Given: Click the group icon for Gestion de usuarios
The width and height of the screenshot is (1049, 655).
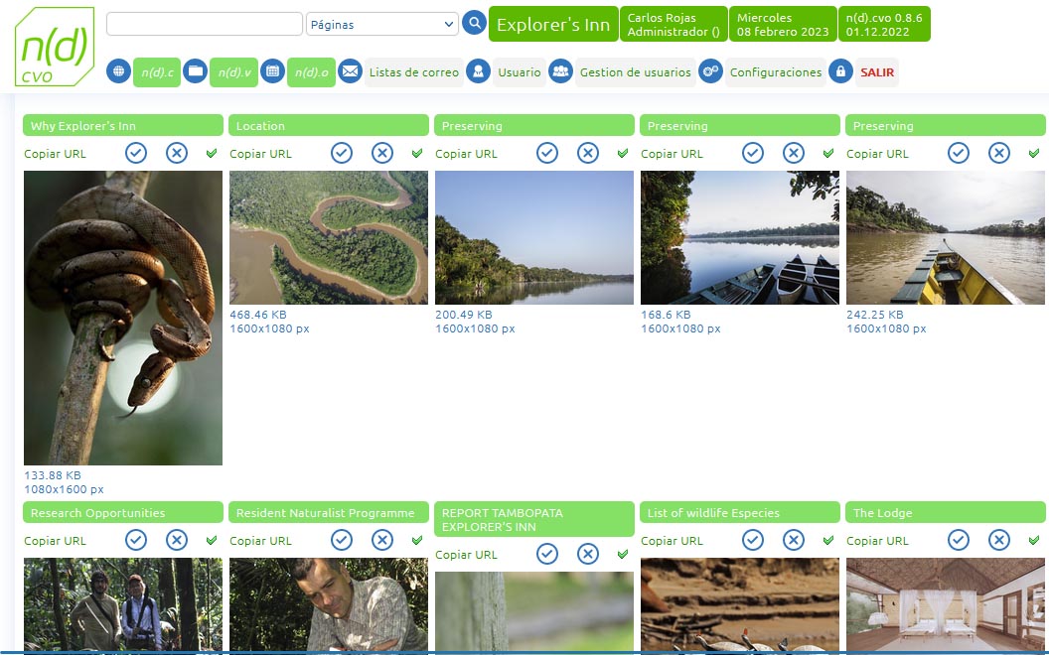Looking at the screenshot, I should pos(560,70).
